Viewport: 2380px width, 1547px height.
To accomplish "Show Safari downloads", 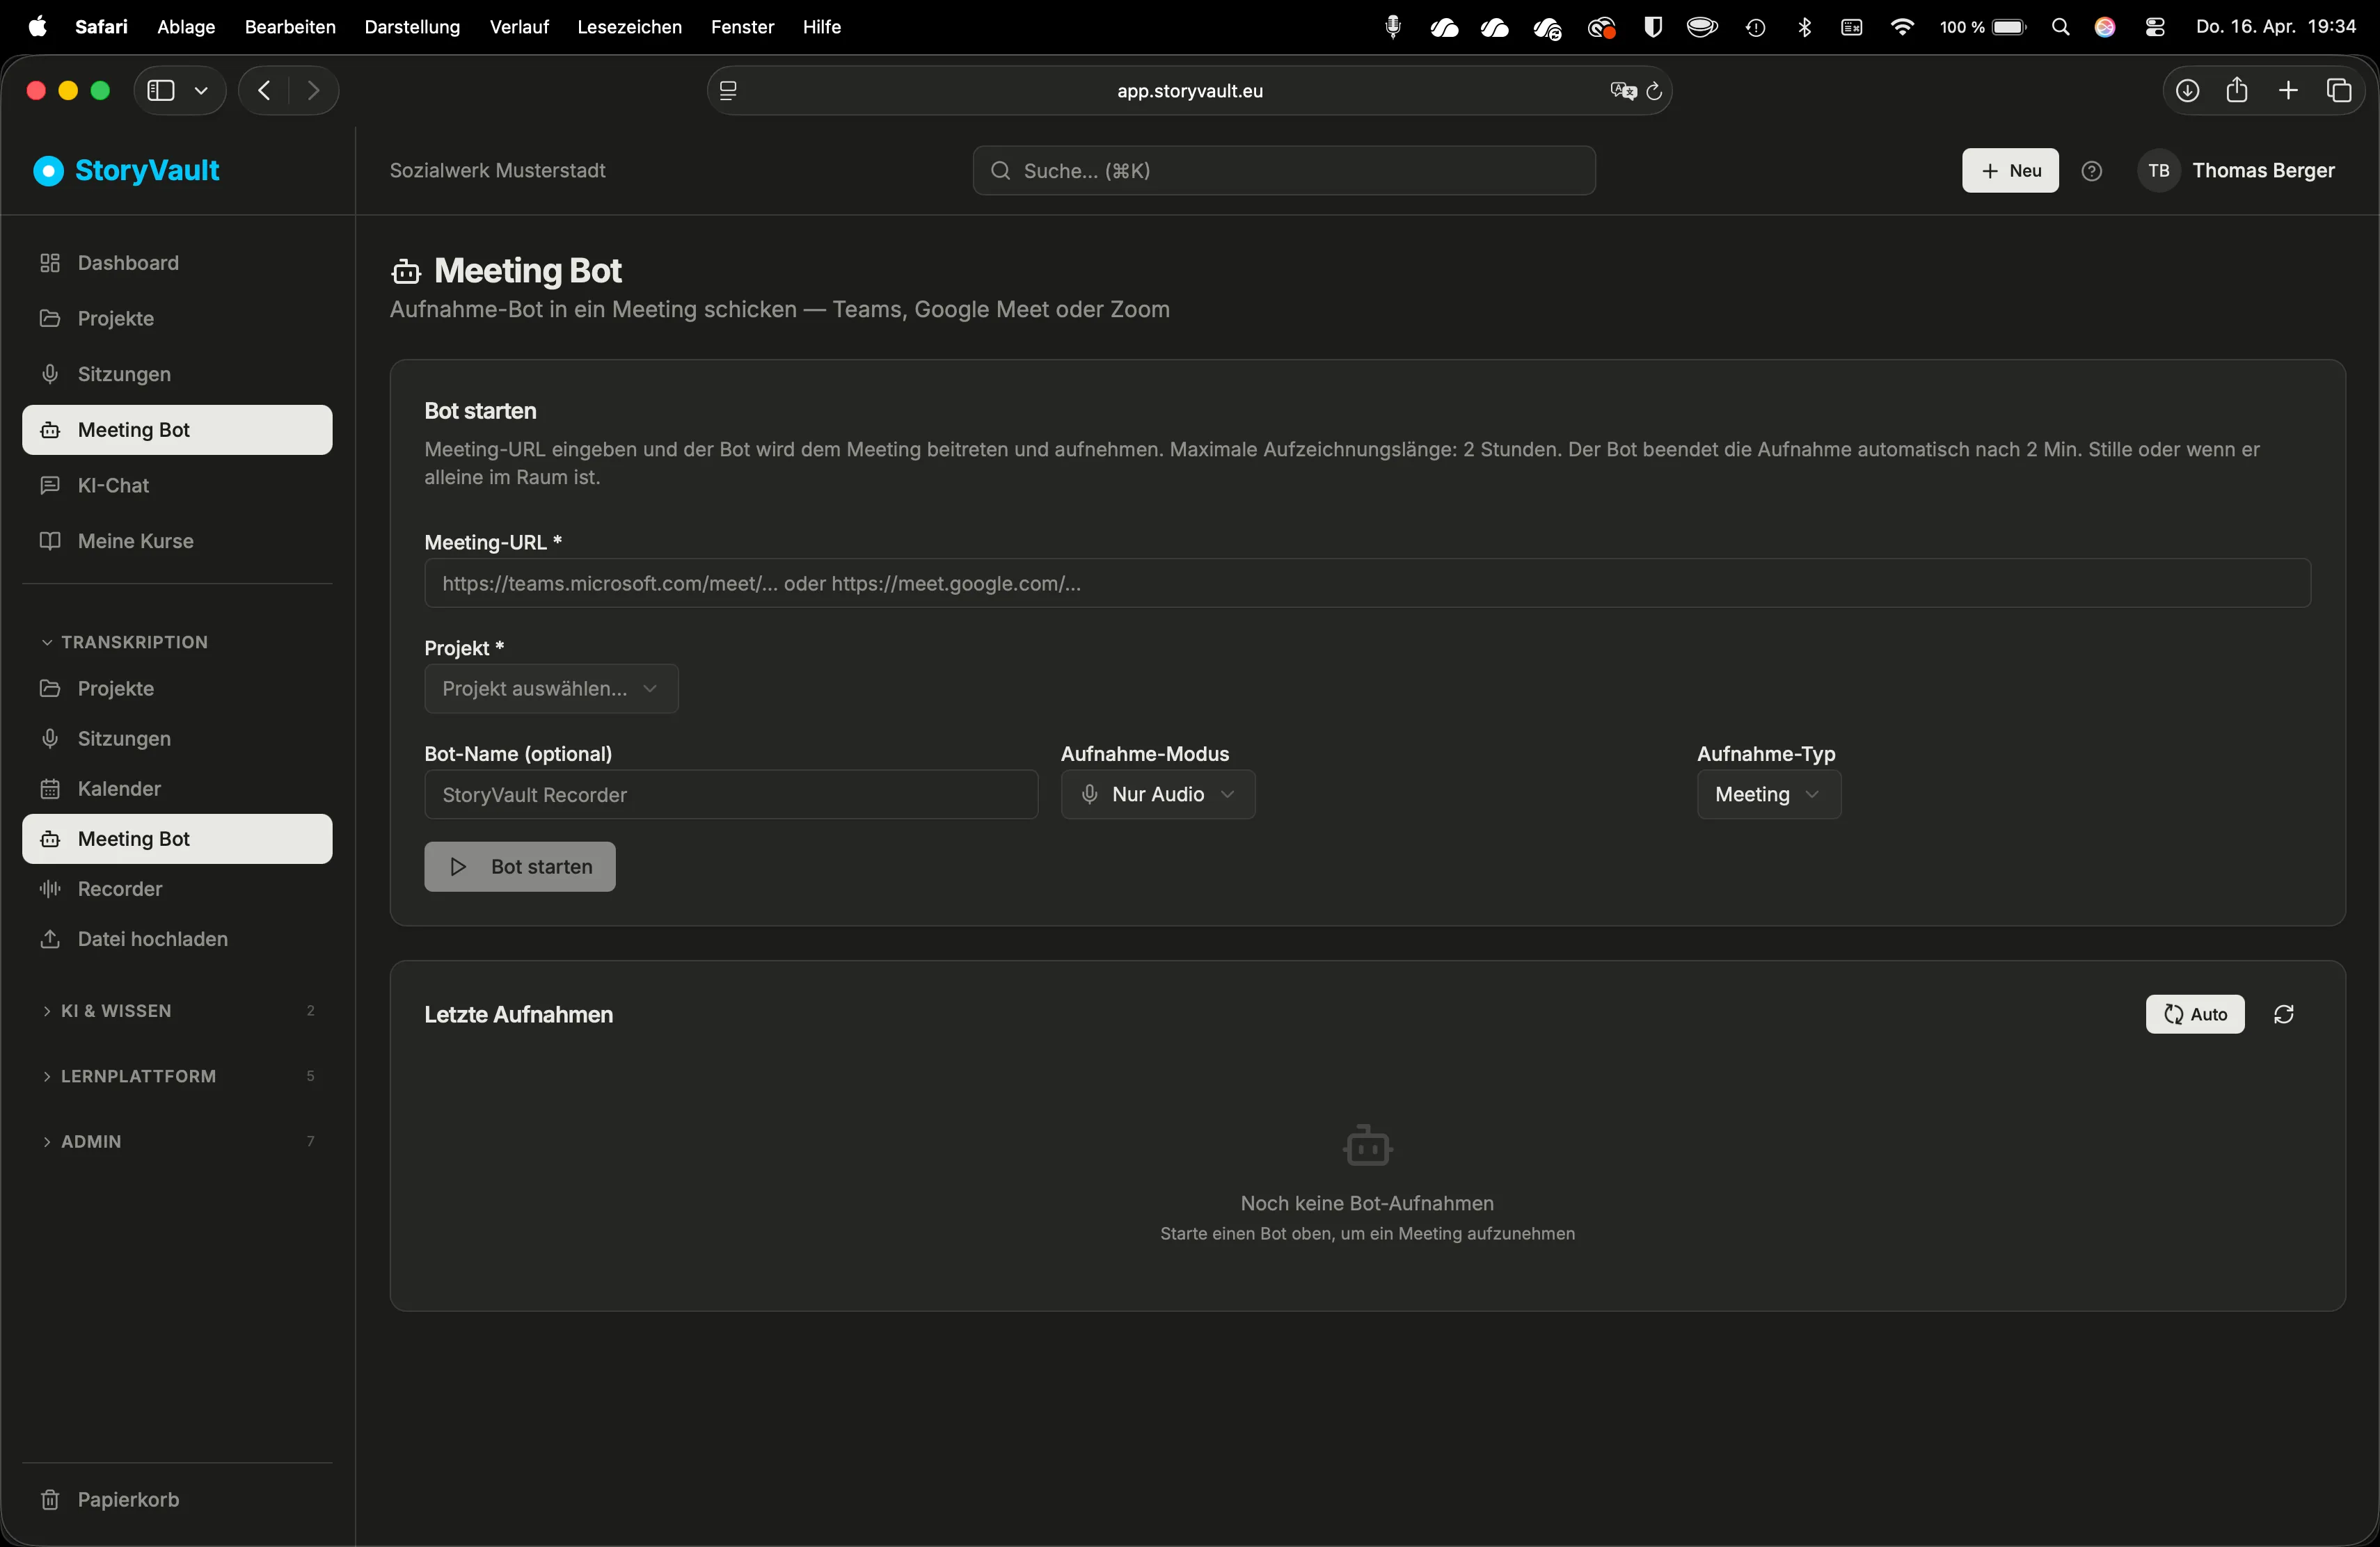I will coord(2187,91).
